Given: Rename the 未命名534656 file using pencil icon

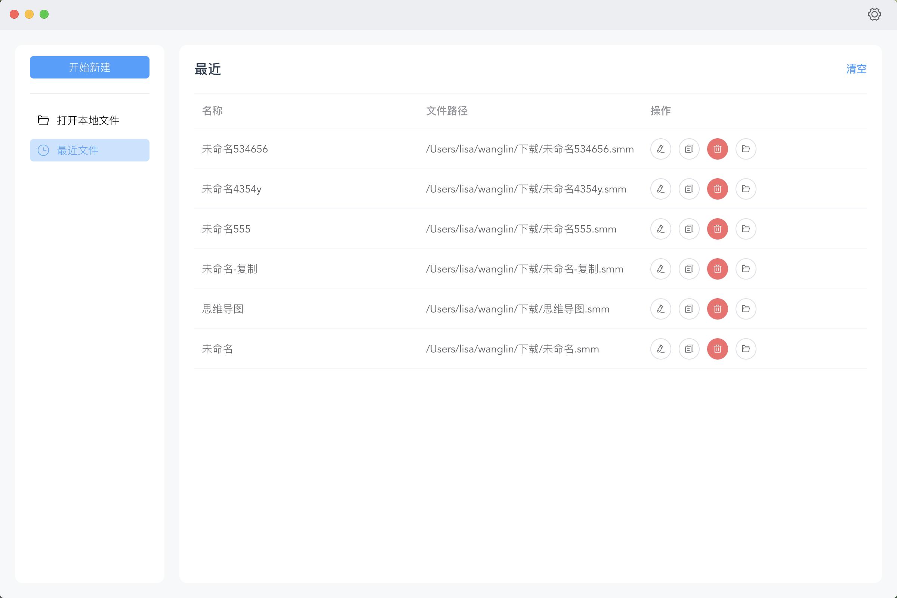Looking at the screenshot, I should [x=660, y=149].
